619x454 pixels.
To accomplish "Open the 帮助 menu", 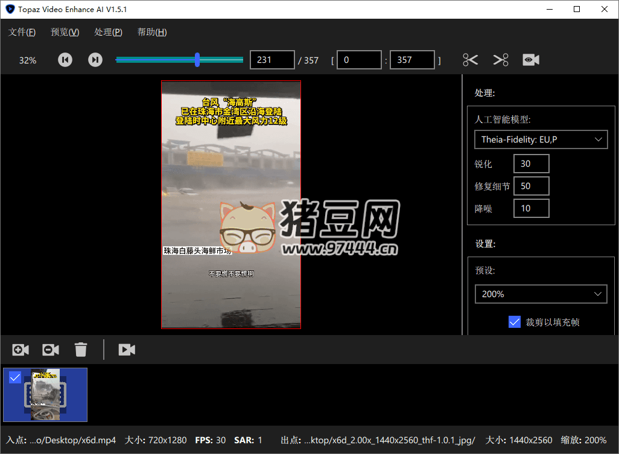I will (x=151, y=32).
